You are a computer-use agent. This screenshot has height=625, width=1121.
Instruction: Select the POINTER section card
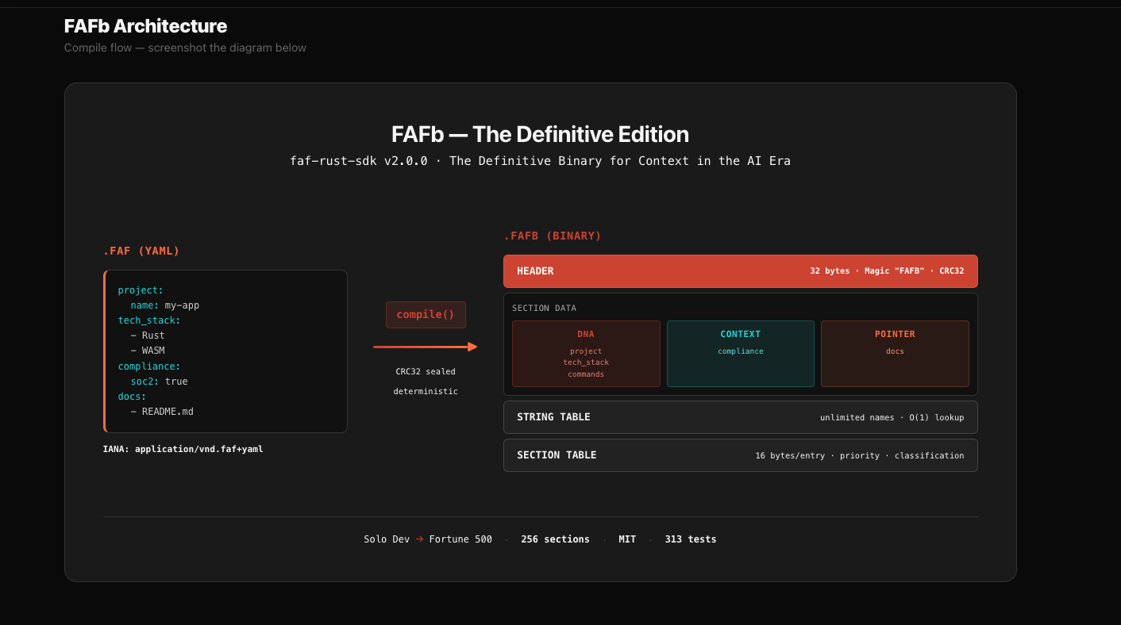click(895, 353)
